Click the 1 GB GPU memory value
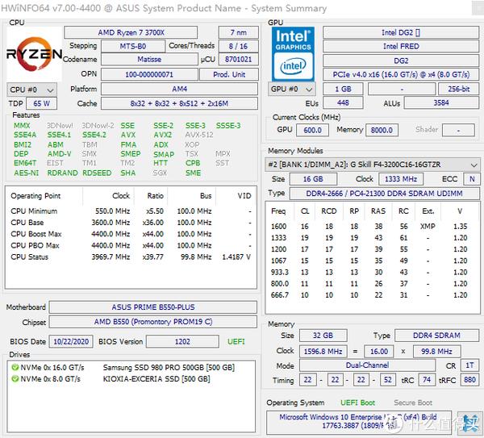 [343, 89]
